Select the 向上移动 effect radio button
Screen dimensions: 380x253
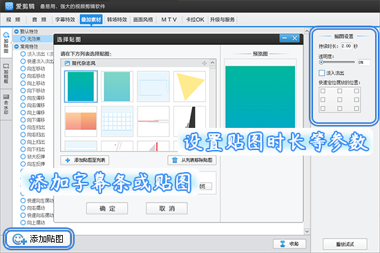coord(23,83)
